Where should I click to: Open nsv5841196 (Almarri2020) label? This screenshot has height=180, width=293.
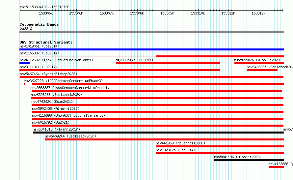[238, 157]
